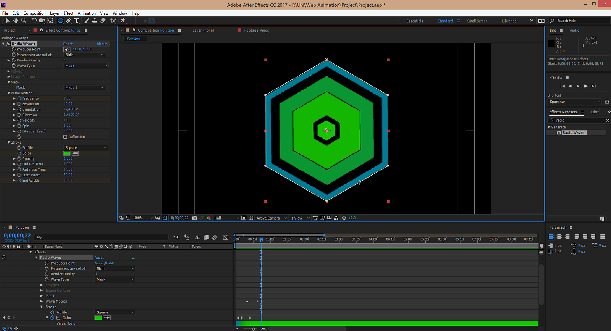Viewport: 611px width, 331px height.
Task: Switch to the Audio panel tab
Action: point(574,31)
